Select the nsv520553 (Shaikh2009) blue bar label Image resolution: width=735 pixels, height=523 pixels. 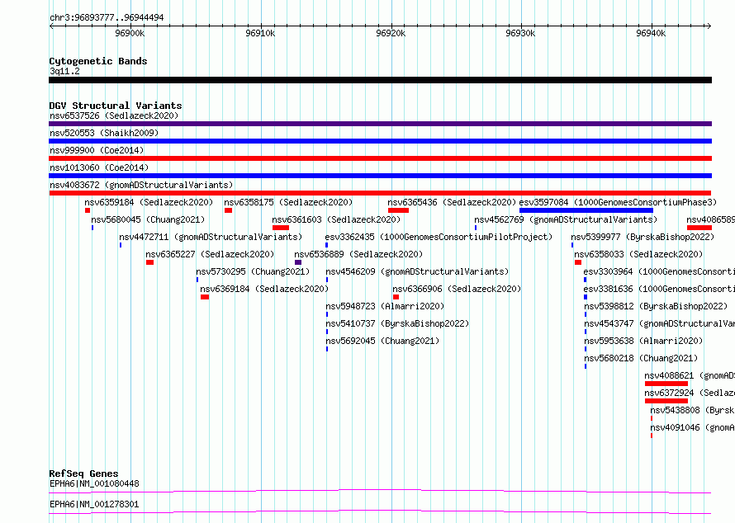point(104,133)
